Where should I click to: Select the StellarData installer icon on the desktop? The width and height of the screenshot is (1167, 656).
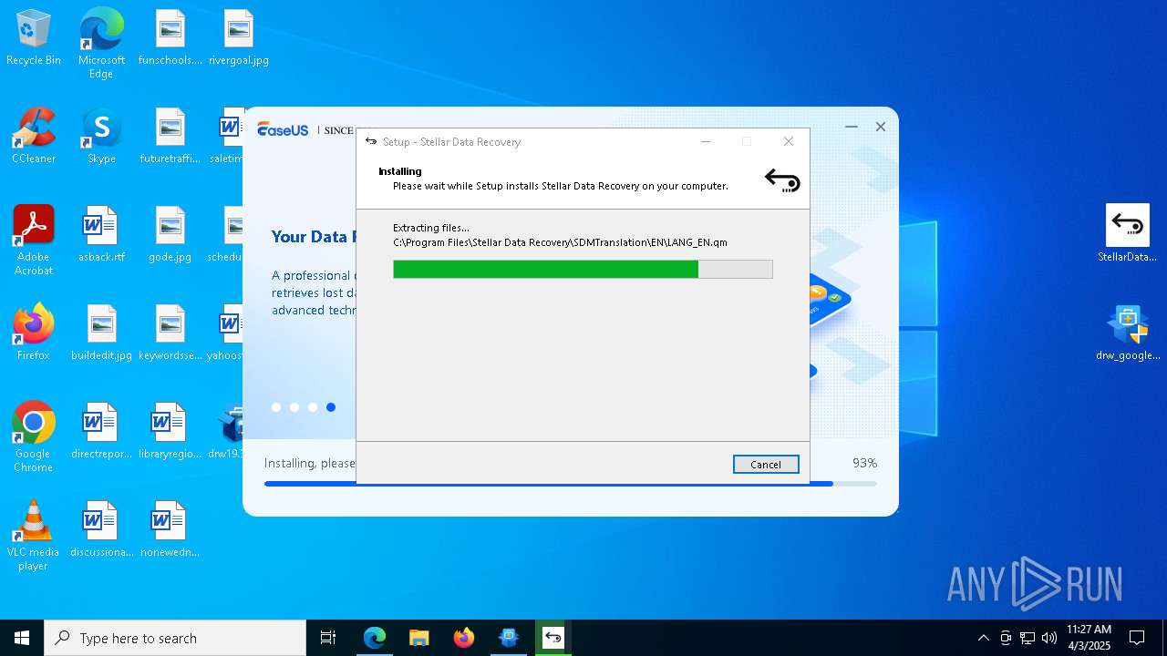click(1128, 234)
